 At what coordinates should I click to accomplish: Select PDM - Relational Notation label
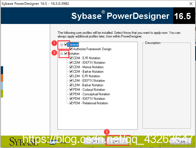click(x=91, y=103)
